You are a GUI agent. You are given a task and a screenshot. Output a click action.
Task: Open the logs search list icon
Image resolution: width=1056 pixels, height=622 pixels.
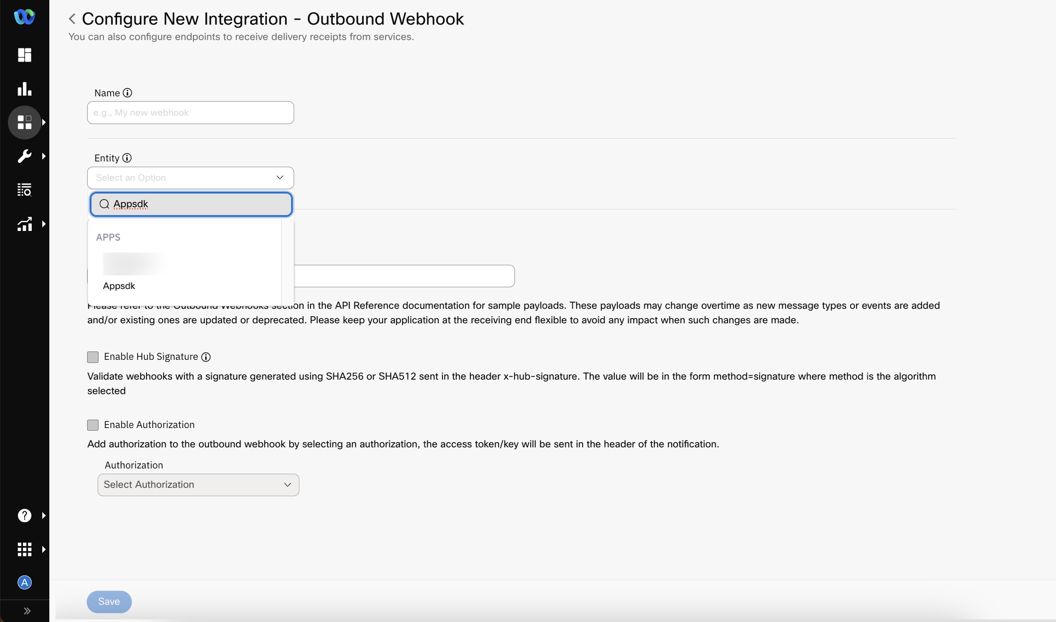[24, 190]
